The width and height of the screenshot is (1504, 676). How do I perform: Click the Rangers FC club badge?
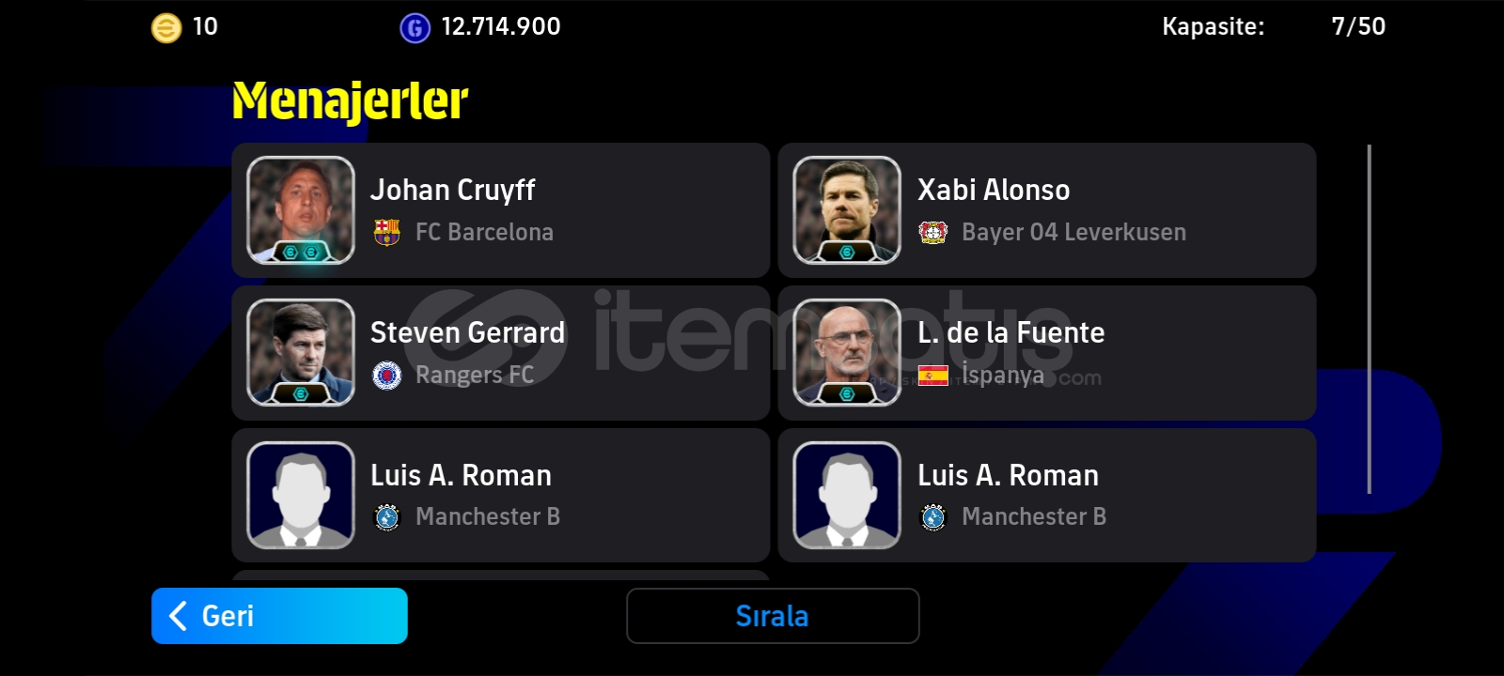387,375
